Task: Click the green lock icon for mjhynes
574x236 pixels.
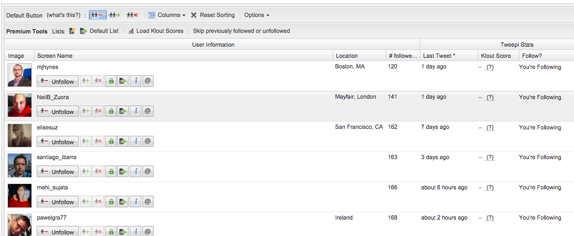Action: point(111,81)
